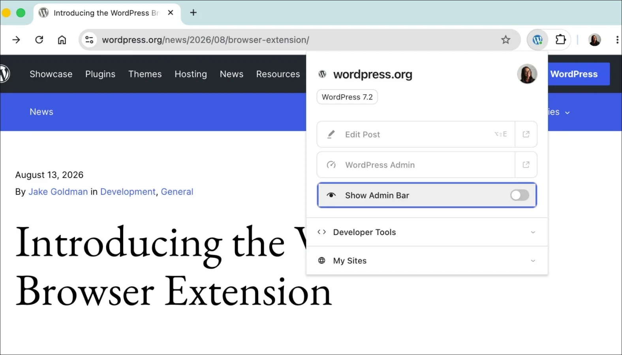Click the article headline Introducing the Browser Extension
This screenshot has height=355, width=622.
pos(173,267)
